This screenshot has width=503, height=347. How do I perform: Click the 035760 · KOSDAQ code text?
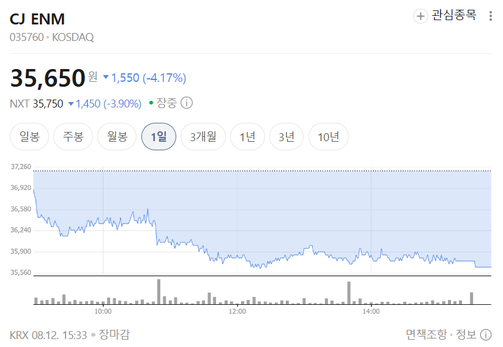pyautogui.click(x=51, y=37)
